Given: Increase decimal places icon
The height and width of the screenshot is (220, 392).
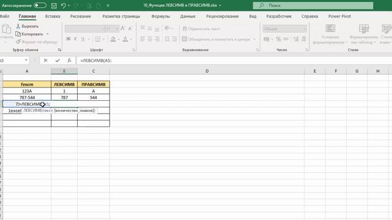Looking at the screenshot, I should coord(296,39).
